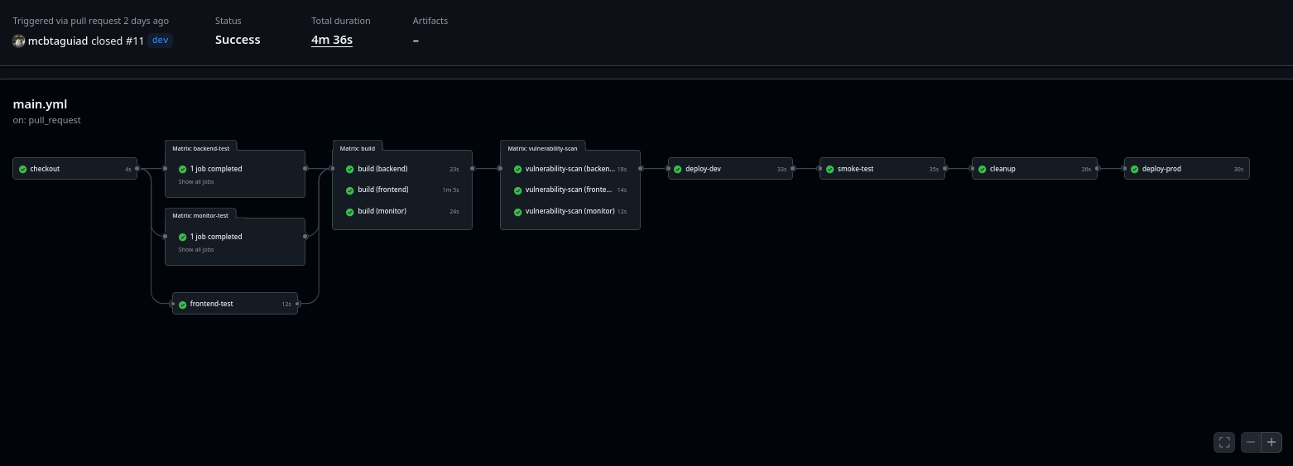
Task: Click success icon of frontend-test job
Action: (x=183, y=305)
